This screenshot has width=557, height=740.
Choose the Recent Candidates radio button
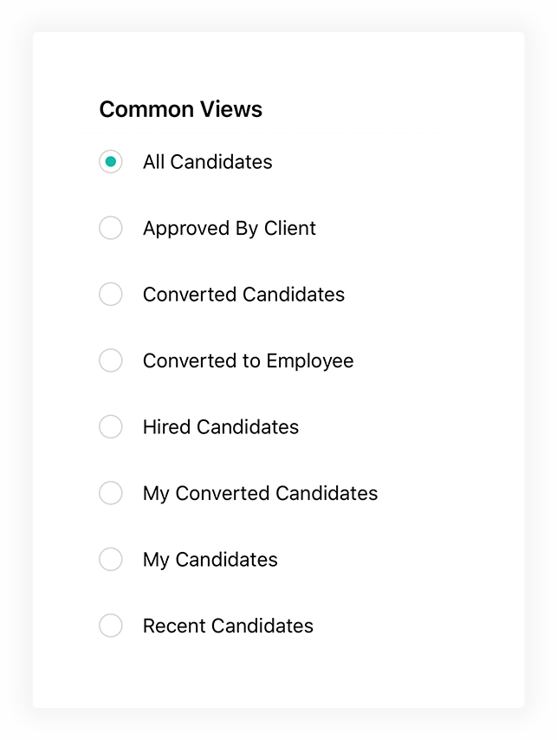pos(111,626)
